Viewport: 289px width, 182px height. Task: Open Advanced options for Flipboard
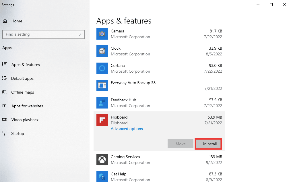[x=127, y=129]
